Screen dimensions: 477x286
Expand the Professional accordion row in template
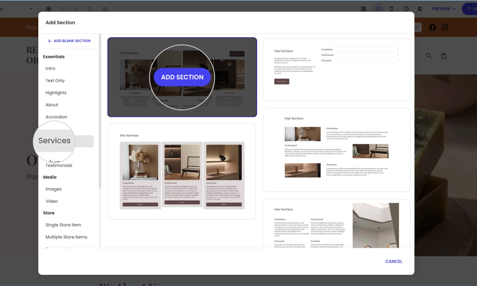point(360,55)
